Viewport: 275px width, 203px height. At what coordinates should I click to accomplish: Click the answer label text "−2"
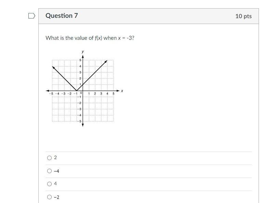(56, 197)
